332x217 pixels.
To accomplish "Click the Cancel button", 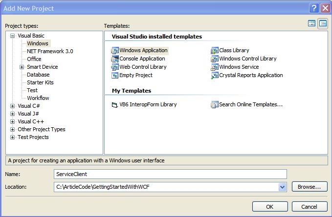I will 310,207.
